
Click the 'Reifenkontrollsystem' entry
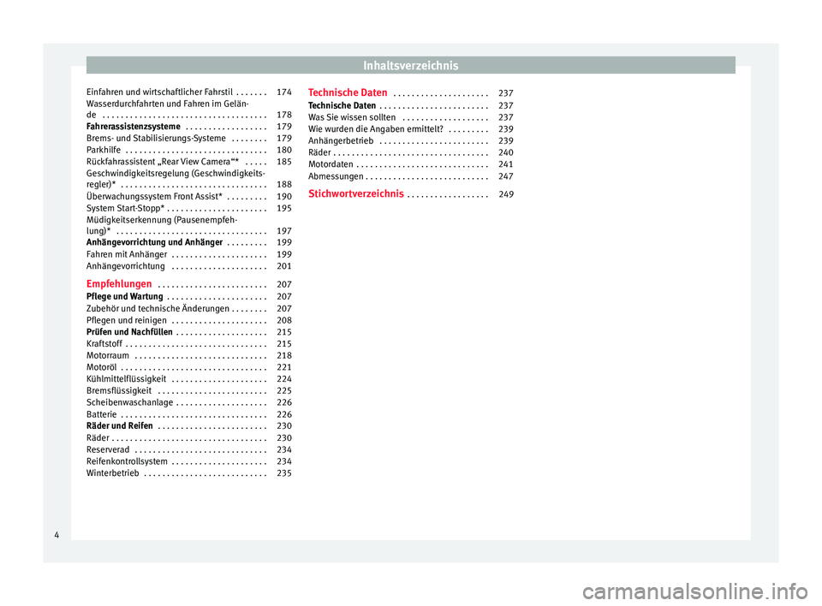pos(188,462)
